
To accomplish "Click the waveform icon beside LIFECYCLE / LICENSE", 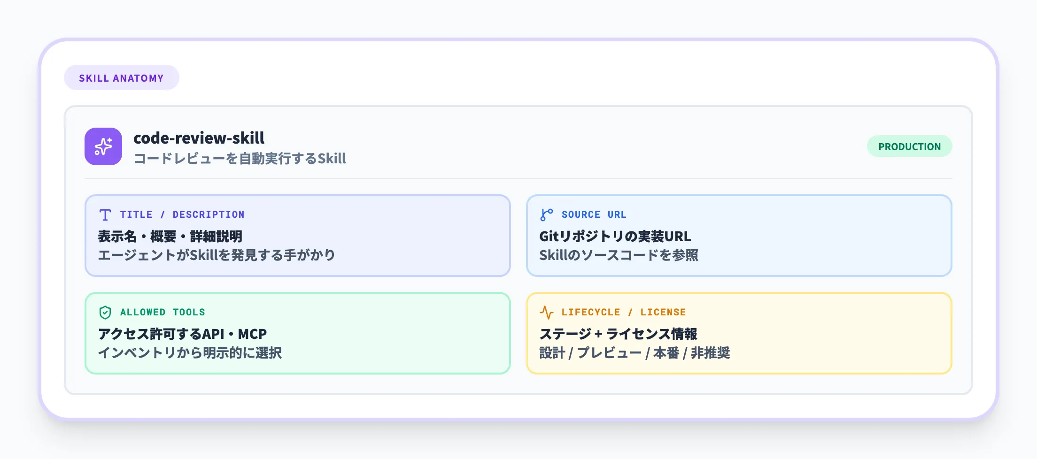I will [547, 312].
